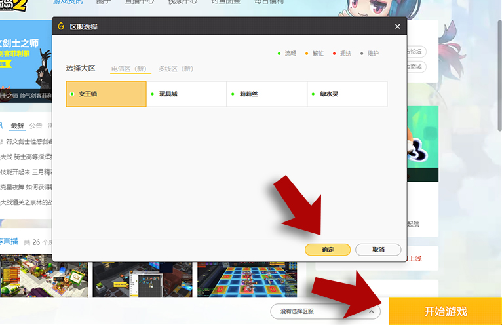Viewport: 502px width, 325px height.
Task: Select the 莉莉丝 server
Action: pyautogui.click(x=267, y=94)
